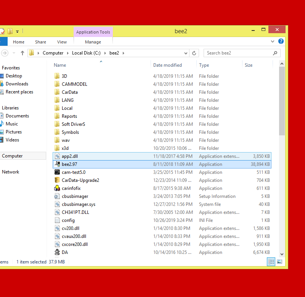The image size is (305, 297).
Task: Click the cam-test5.0 camera icon
Action: [x=57, y=172]
